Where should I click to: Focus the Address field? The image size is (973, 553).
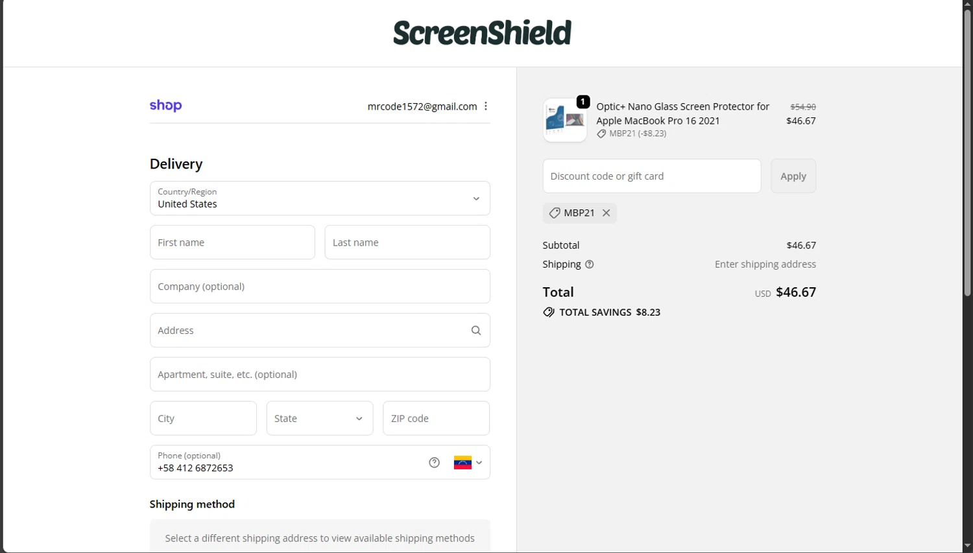[x=320, y=331]
